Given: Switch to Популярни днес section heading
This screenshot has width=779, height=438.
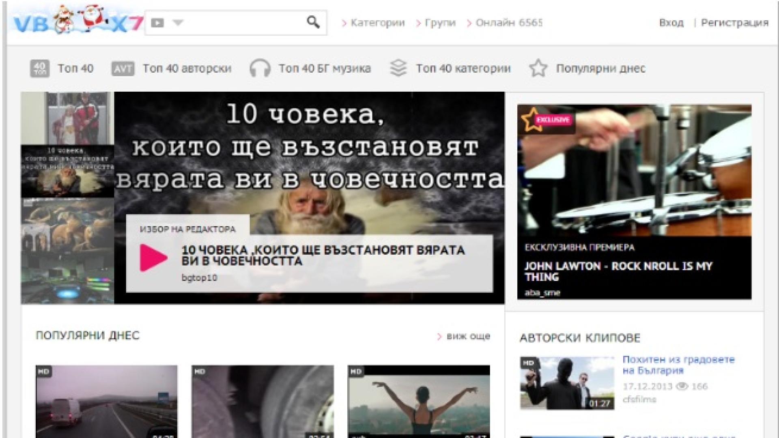Looking at the screenshot, I should (88, 336).
